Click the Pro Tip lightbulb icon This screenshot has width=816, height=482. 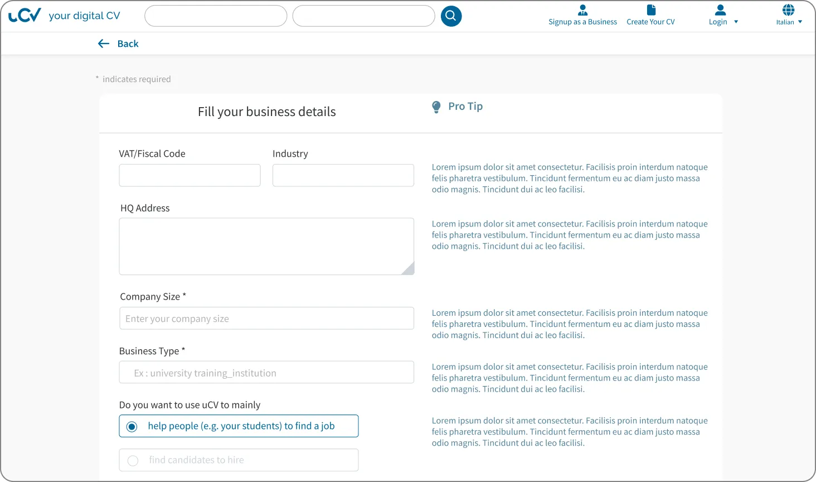coord(436,107)
